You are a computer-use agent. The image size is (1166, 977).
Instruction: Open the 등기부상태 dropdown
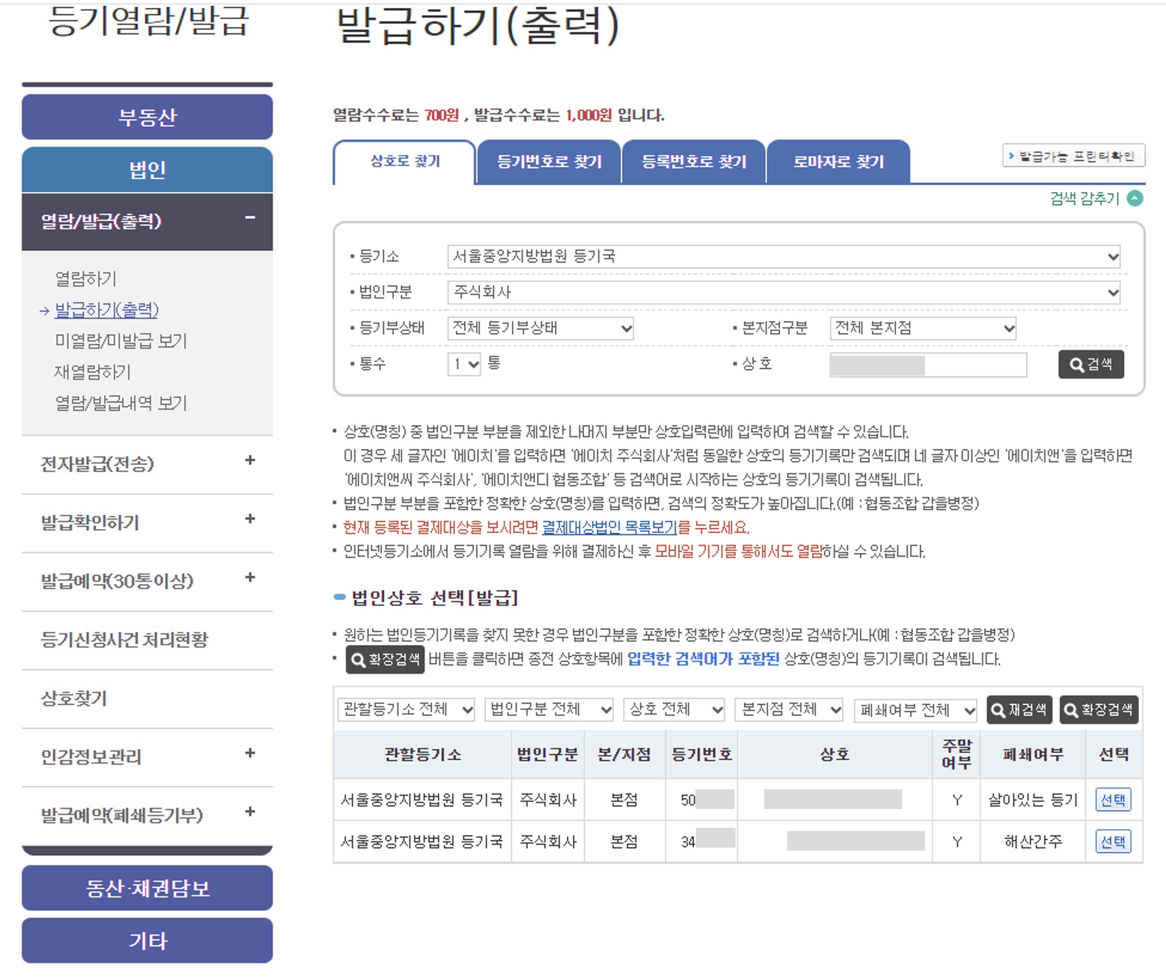pos(539,329)
